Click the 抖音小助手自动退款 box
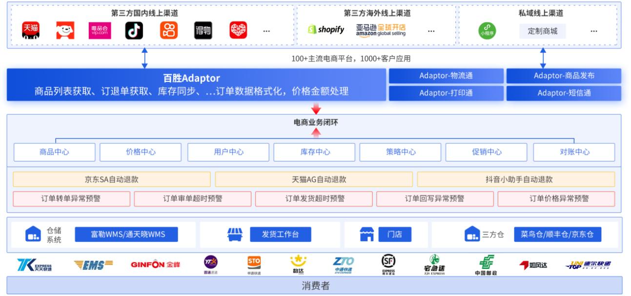Viewport: 631px width, 296px height. [x=516, y=179]
